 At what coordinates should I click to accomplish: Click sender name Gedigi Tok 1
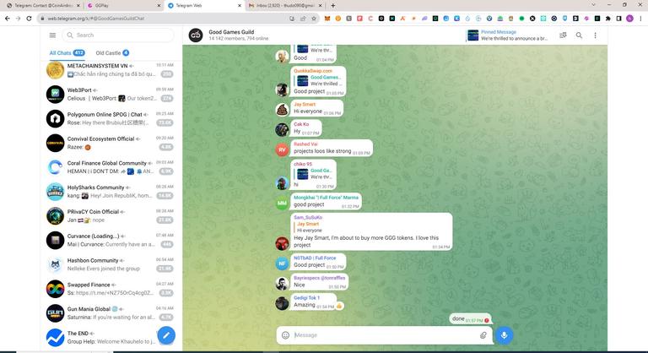tap(306, 297)
